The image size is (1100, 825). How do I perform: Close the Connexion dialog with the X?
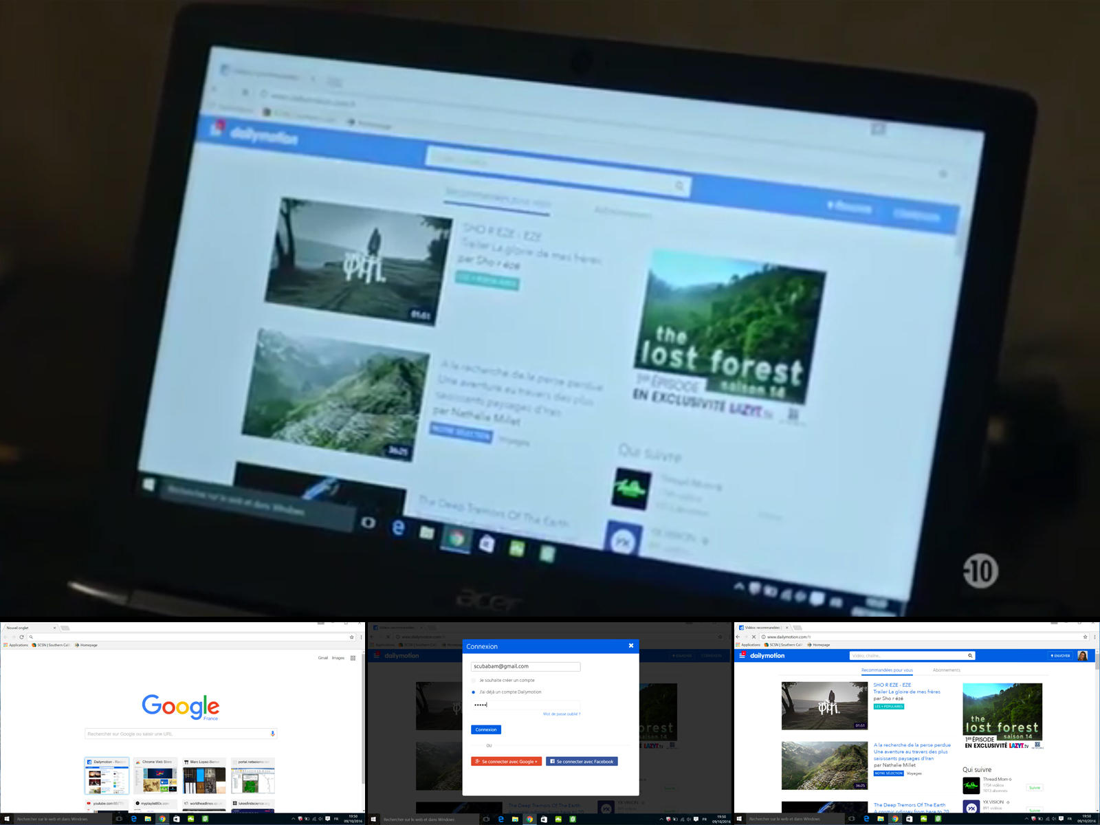click(x=631, y=646)
